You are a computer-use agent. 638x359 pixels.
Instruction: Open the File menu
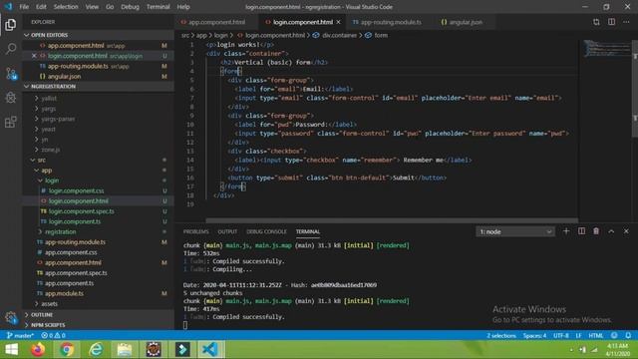[x=24, y=7]
